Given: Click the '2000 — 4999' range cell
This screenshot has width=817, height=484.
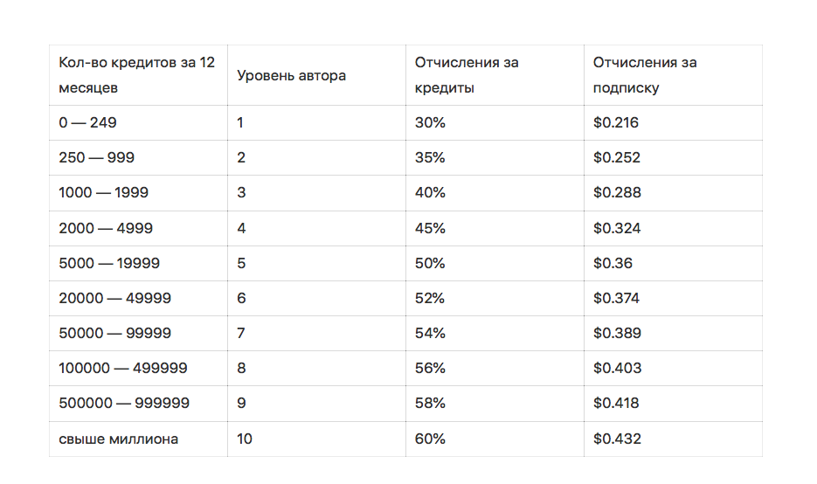Looking at the screenshot, I should [x=138, y=228].
